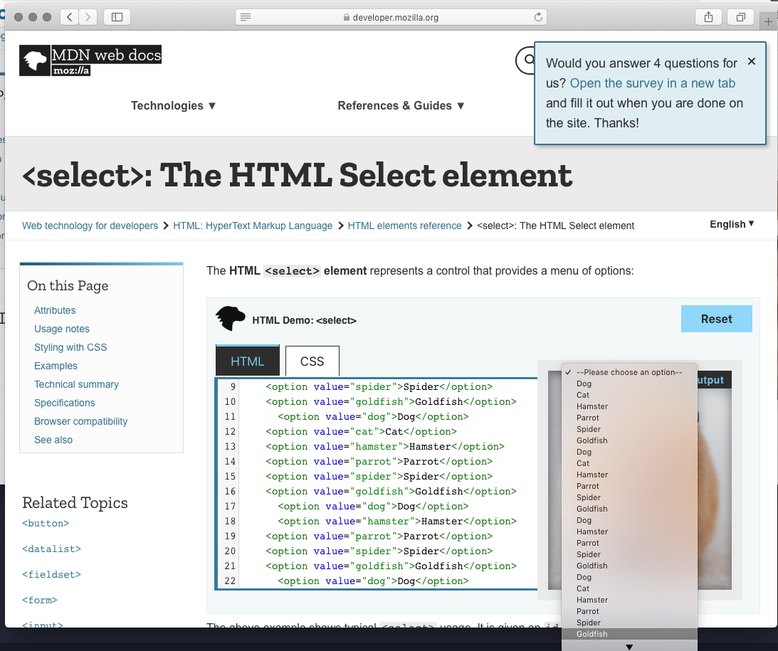The image size is (778, 651).
Task: Click code line 9 with the spider option
Action: click(x=379, y=387)
